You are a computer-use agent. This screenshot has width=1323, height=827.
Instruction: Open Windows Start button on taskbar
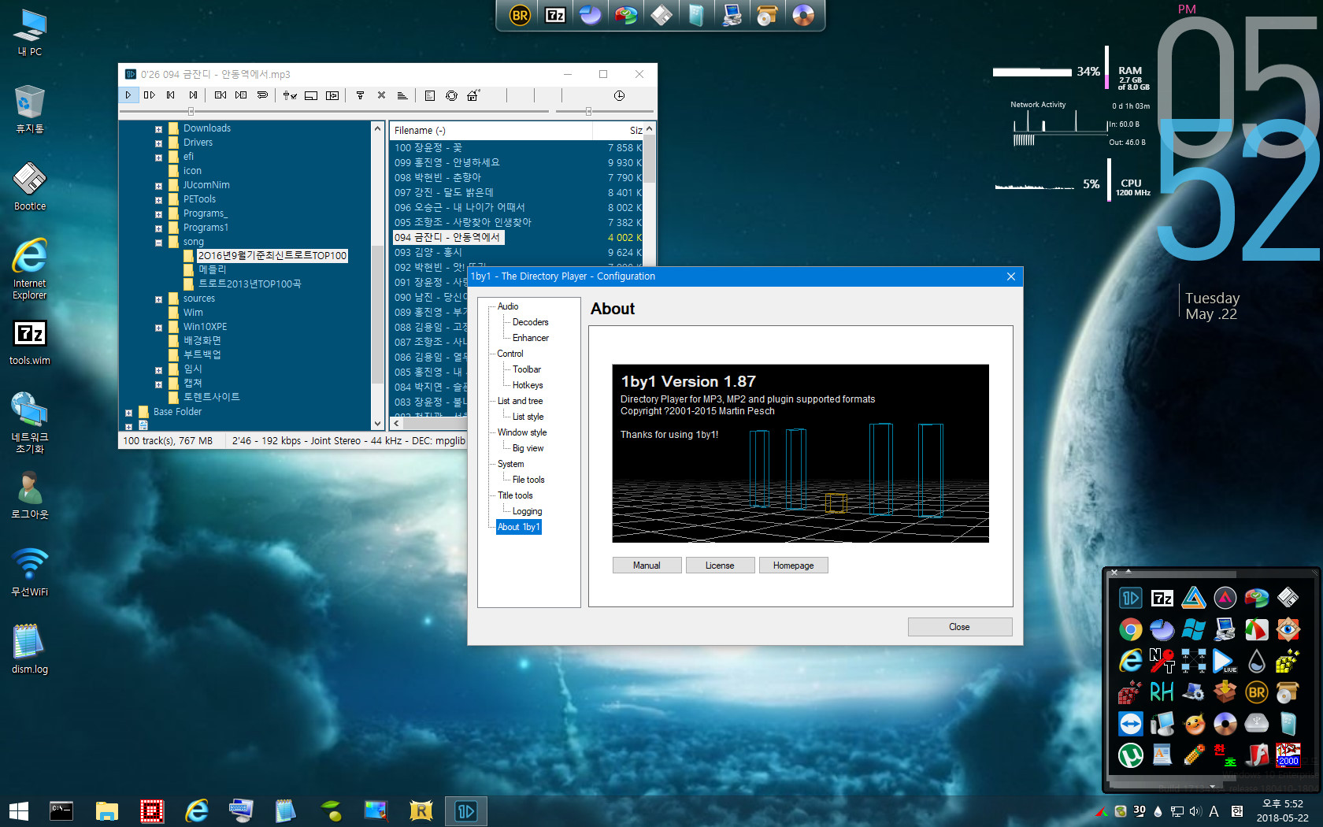coord(18,811)
